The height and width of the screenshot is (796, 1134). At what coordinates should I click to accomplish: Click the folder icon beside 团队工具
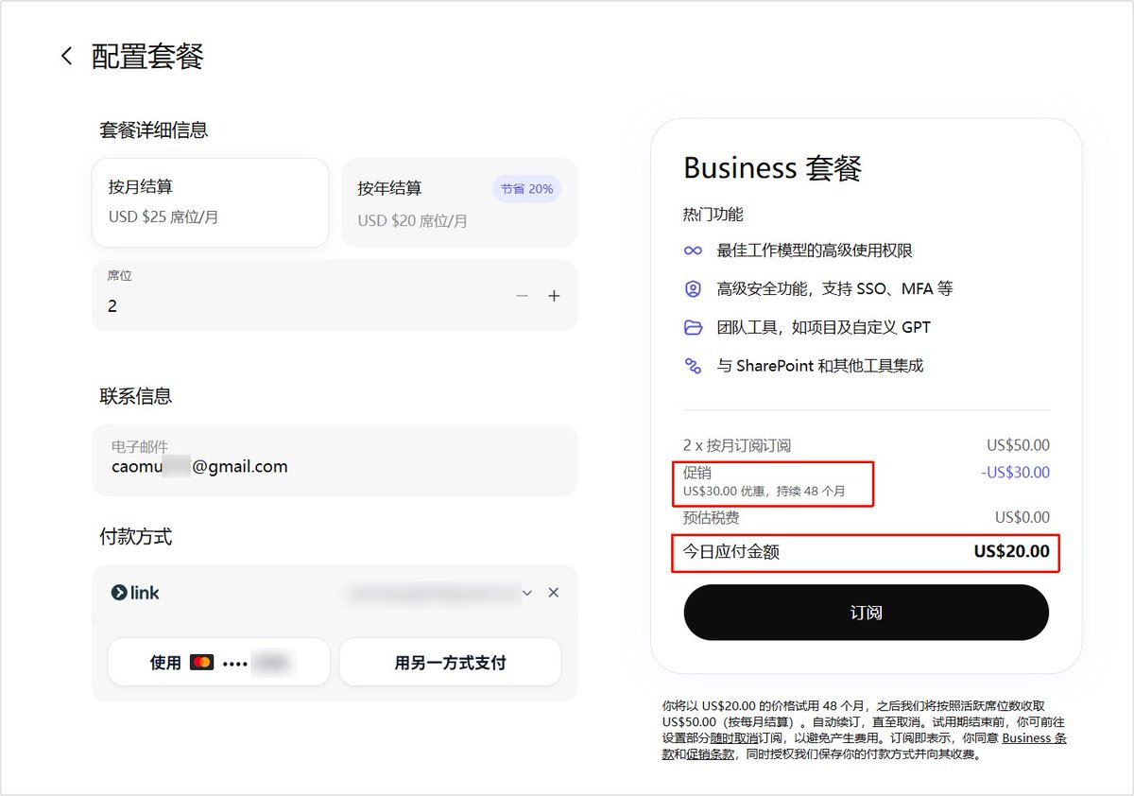click(694, 327)
